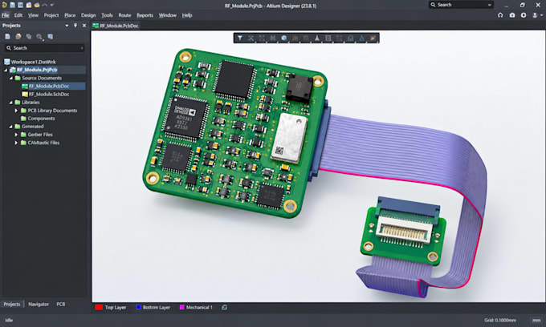Click the magenta Mechanical 1 color swatch
Viewport: 546px width, 327px height.
(181, 307)
